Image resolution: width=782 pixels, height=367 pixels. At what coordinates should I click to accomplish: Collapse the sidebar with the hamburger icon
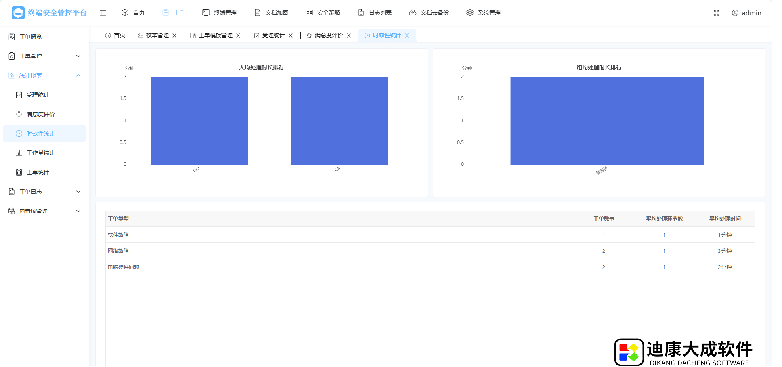click(x=103, y=13)
